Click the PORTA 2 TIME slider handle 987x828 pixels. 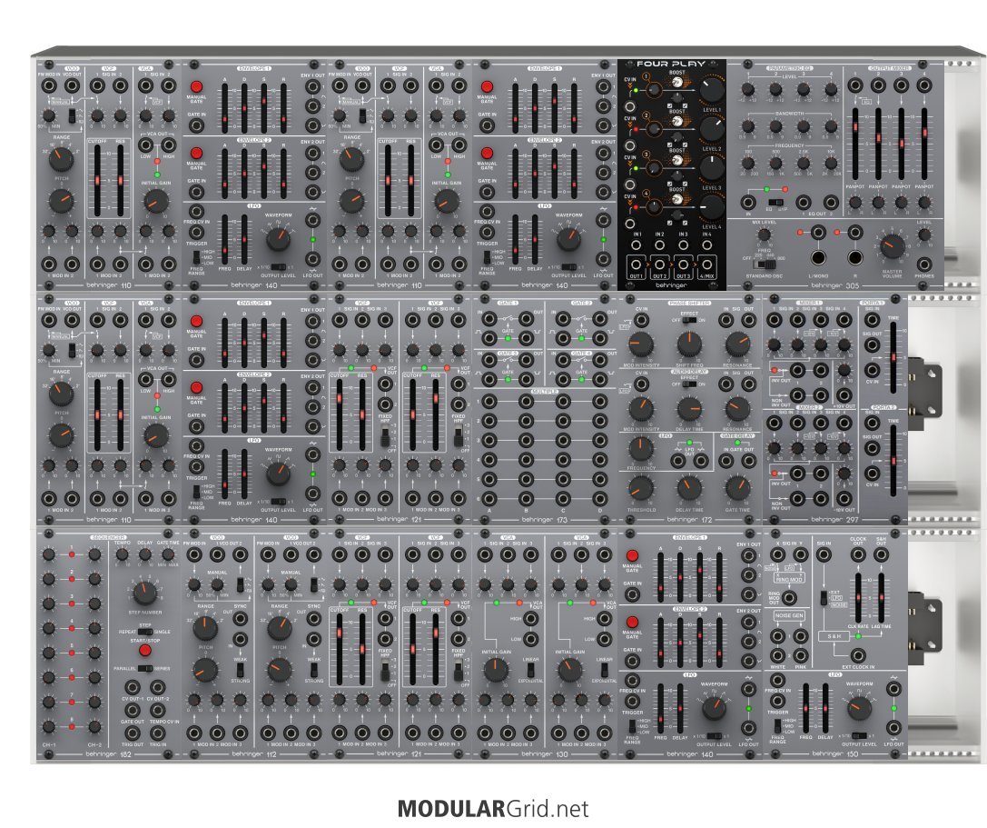893,461
